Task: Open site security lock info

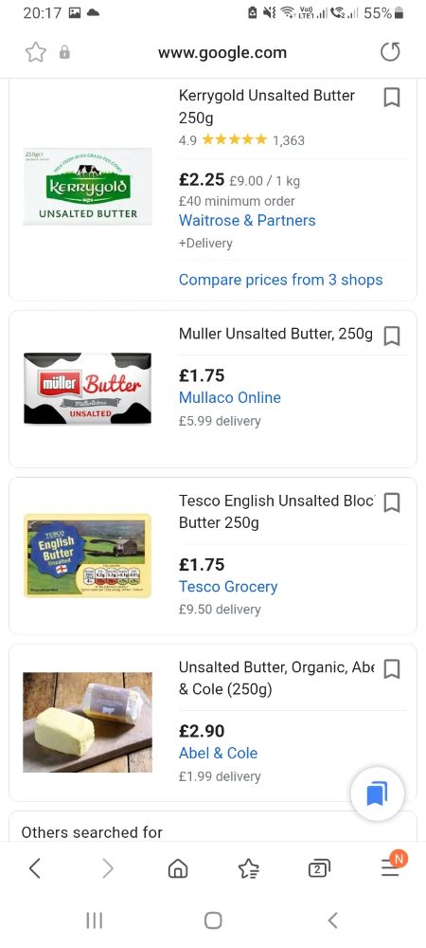Action: (64, 52)
